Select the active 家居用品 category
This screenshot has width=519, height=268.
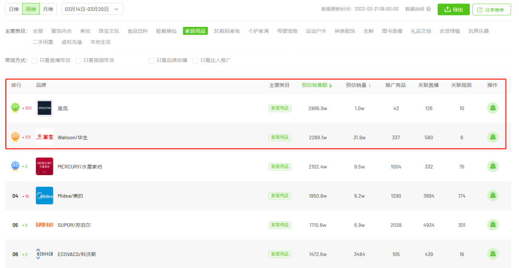pyautogui.click(x=195, y=31)
